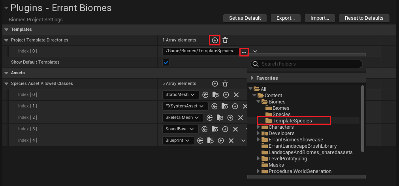Add element to Species Asset Allowed Classes

[x=215, y=84]
